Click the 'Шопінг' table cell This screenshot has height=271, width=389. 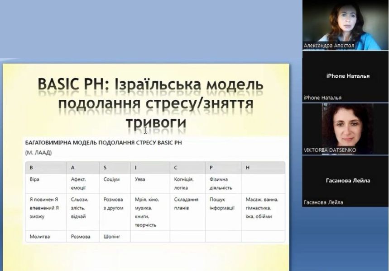(x=115, y=236)
